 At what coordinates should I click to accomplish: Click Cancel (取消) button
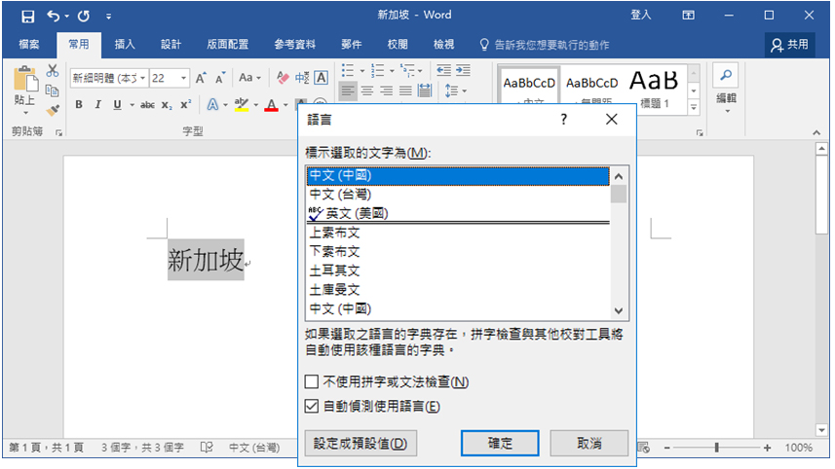588,444
